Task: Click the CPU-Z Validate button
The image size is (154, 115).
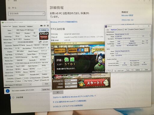Action: [x=137, y=70]
